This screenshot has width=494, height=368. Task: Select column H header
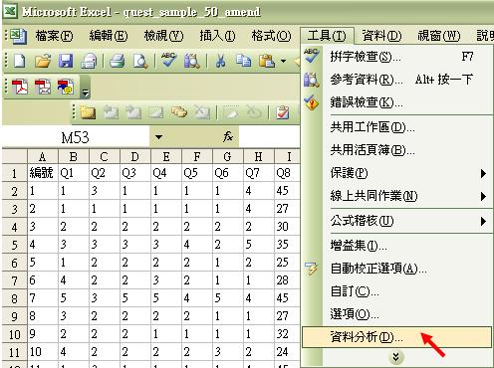point(259,156)
